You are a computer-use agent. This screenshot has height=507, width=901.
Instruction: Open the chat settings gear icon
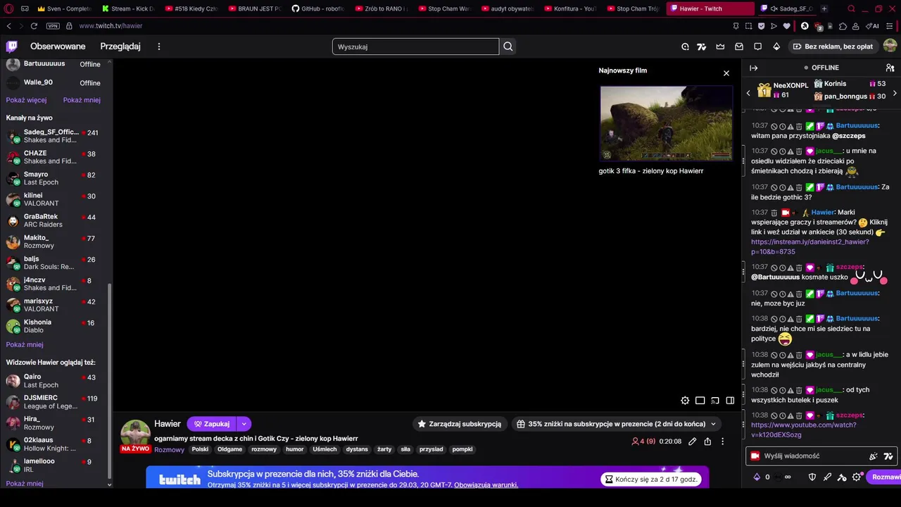(x=857, y=477)
